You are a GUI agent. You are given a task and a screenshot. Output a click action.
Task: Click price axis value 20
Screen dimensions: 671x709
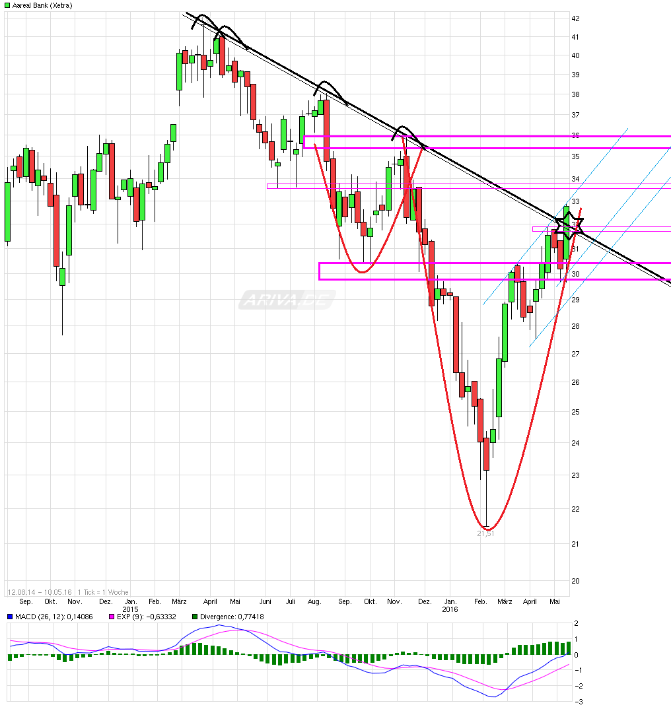[x=575, y=581]
